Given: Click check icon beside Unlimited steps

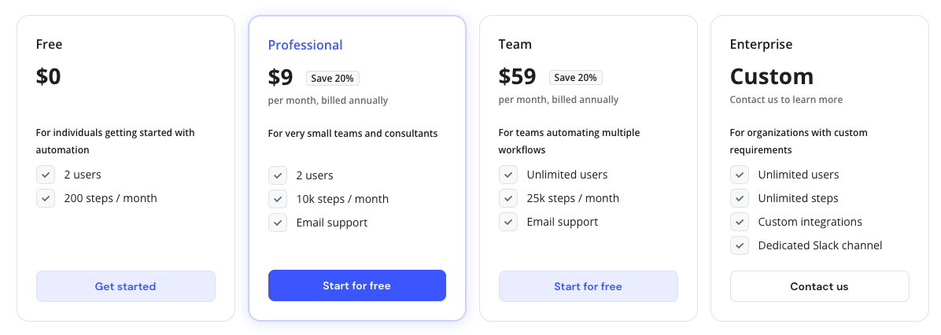Looking at the screenshot, I should pyautogui.click(x=740, y=198).
